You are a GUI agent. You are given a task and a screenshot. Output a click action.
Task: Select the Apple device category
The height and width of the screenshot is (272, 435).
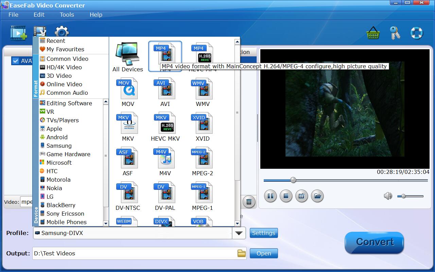(54, 129)
